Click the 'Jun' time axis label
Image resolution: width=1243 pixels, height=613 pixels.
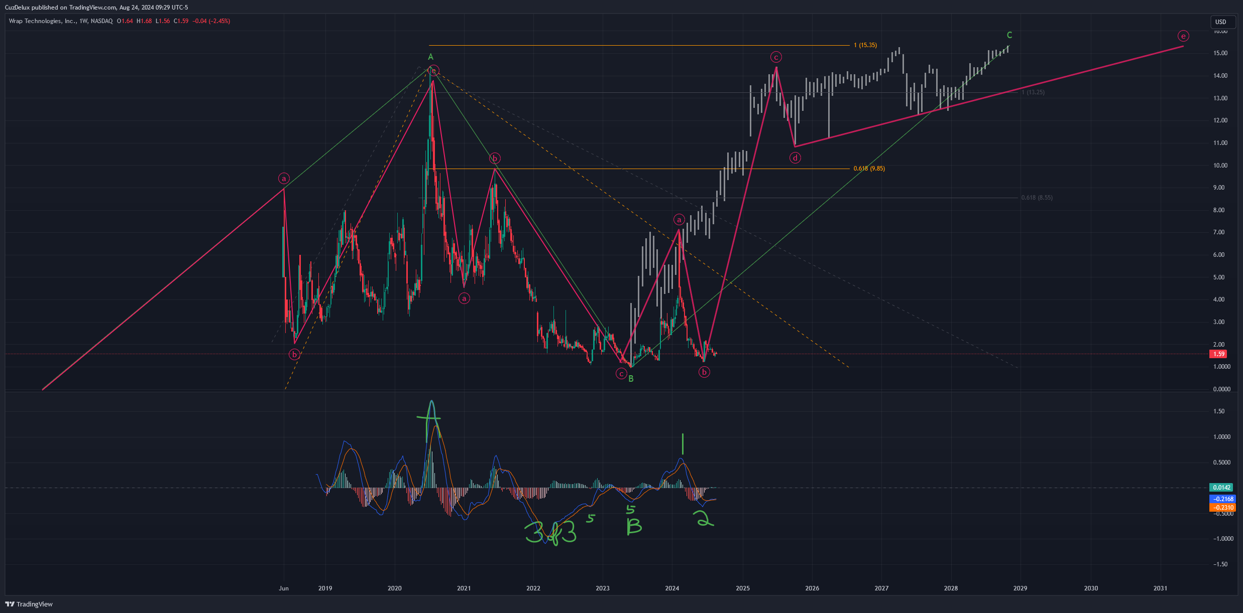point(284,588)
